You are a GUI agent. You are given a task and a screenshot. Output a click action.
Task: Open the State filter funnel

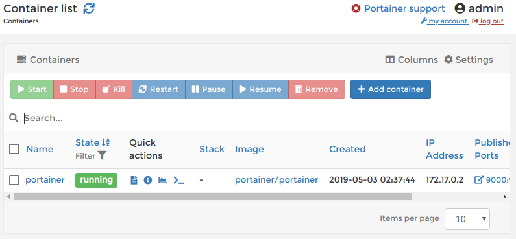click(x=102, y=155)
